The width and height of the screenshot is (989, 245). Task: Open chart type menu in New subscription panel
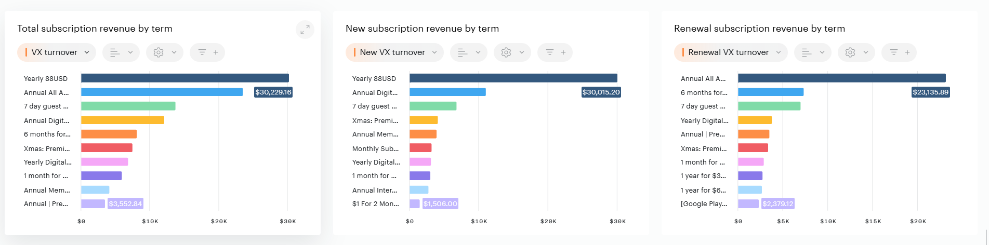coord(469,52)
